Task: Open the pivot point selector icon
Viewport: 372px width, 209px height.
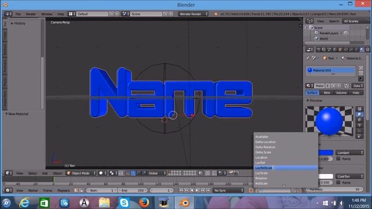Action: pos(113,173)
